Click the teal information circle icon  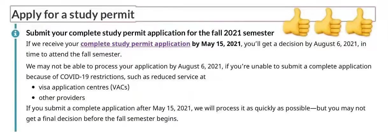[15, 33]
